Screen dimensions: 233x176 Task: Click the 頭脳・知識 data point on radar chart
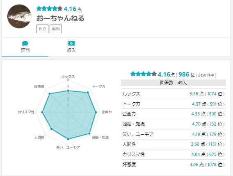[89, 133]
